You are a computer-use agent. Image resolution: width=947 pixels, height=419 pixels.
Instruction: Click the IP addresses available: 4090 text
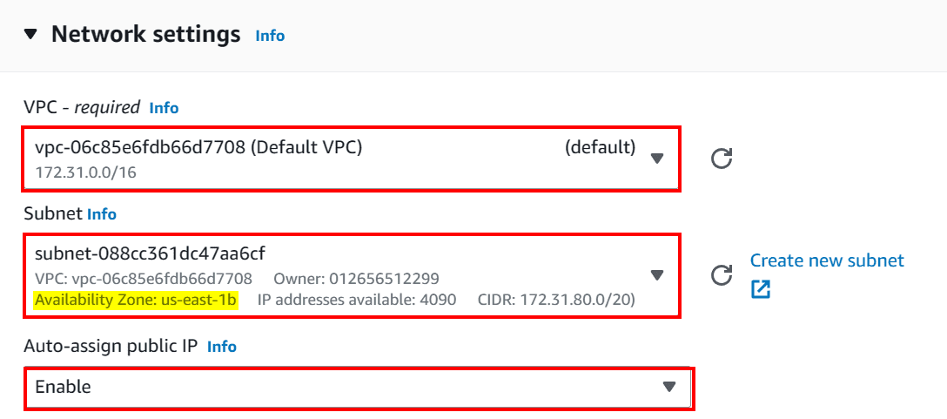pyautogui.click(x=357, y=300)
